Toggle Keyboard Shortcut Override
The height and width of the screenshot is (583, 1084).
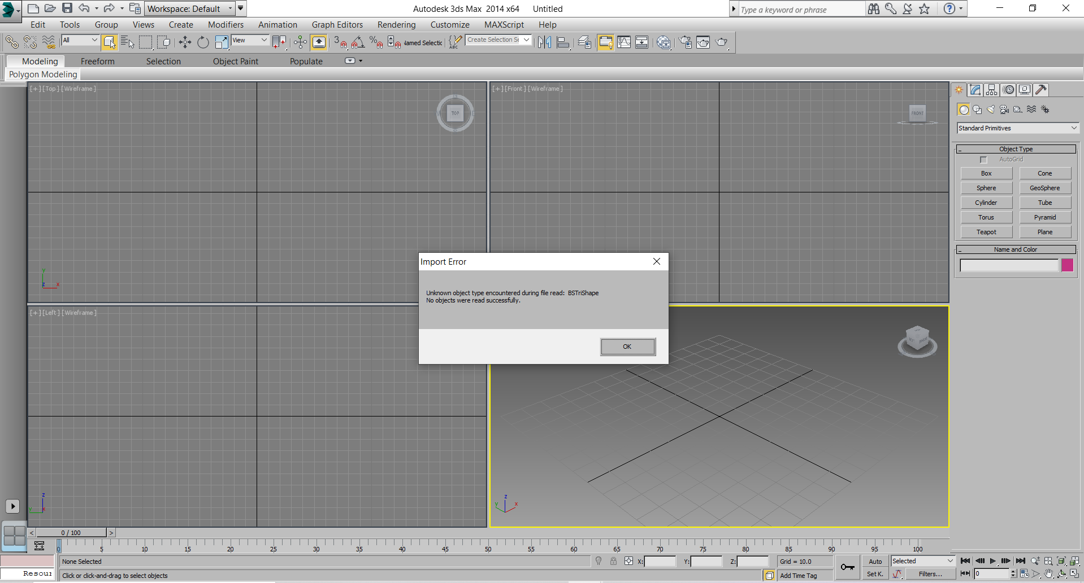point(319,42)
